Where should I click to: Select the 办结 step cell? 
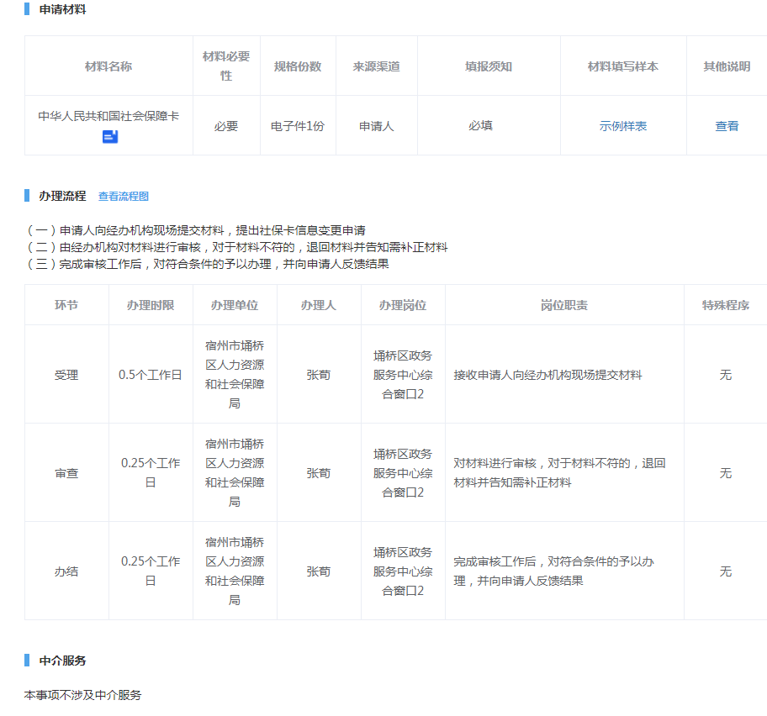tap(66, 571)
